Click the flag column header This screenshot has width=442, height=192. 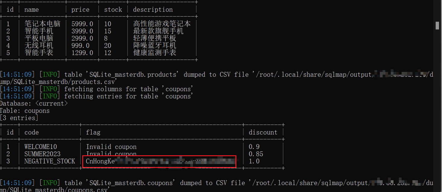93,132
